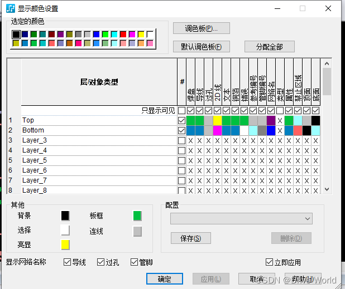The height and width of the screenshot is (289, 345).
Task: Select the navy blue palette swatch
Action: pyautogui.click(x=25, y=34)
